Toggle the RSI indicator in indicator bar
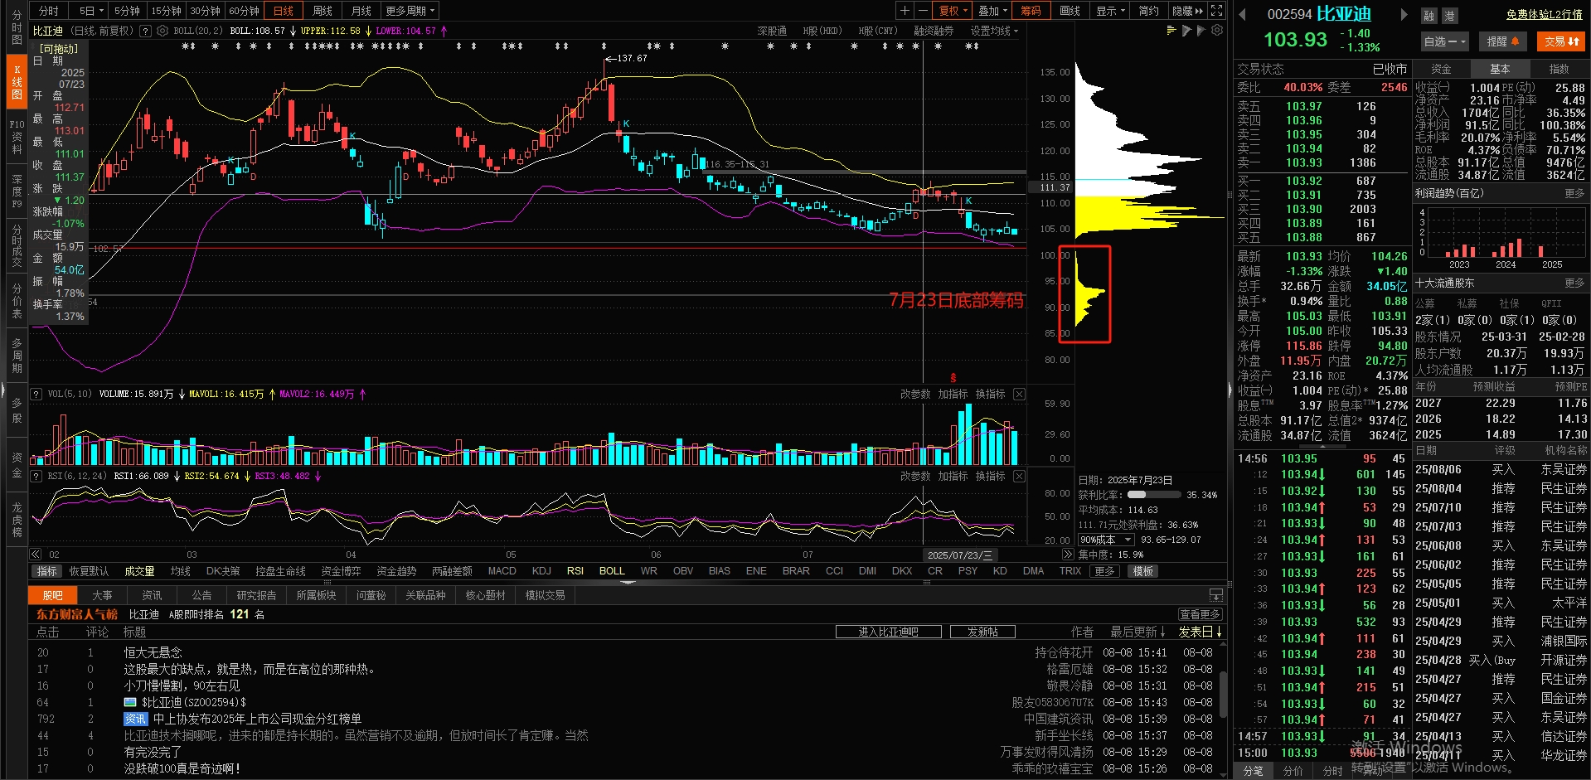The width and height of the screenshot is (1591, 780). click(575, 571)
